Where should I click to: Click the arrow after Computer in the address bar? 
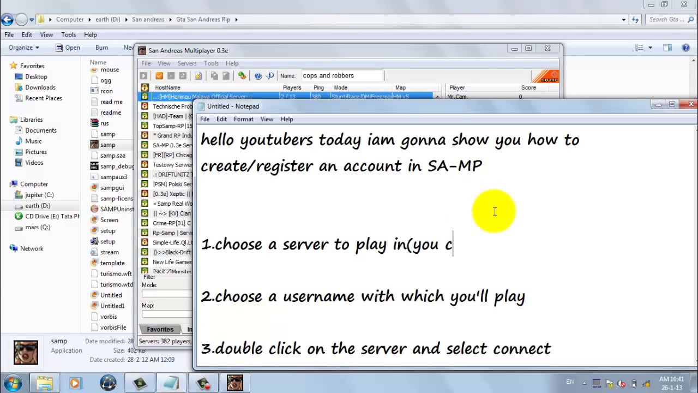(x=89, y=20)
